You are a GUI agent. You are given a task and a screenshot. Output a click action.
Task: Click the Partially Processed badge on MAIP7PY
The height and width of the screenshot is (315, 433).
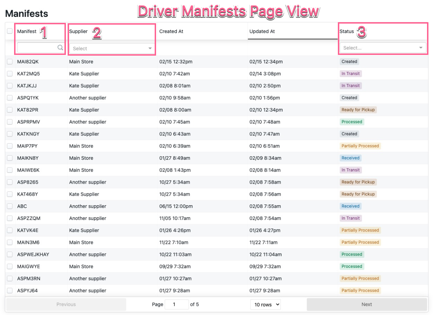pyautogui.click(x=360, y=146)
